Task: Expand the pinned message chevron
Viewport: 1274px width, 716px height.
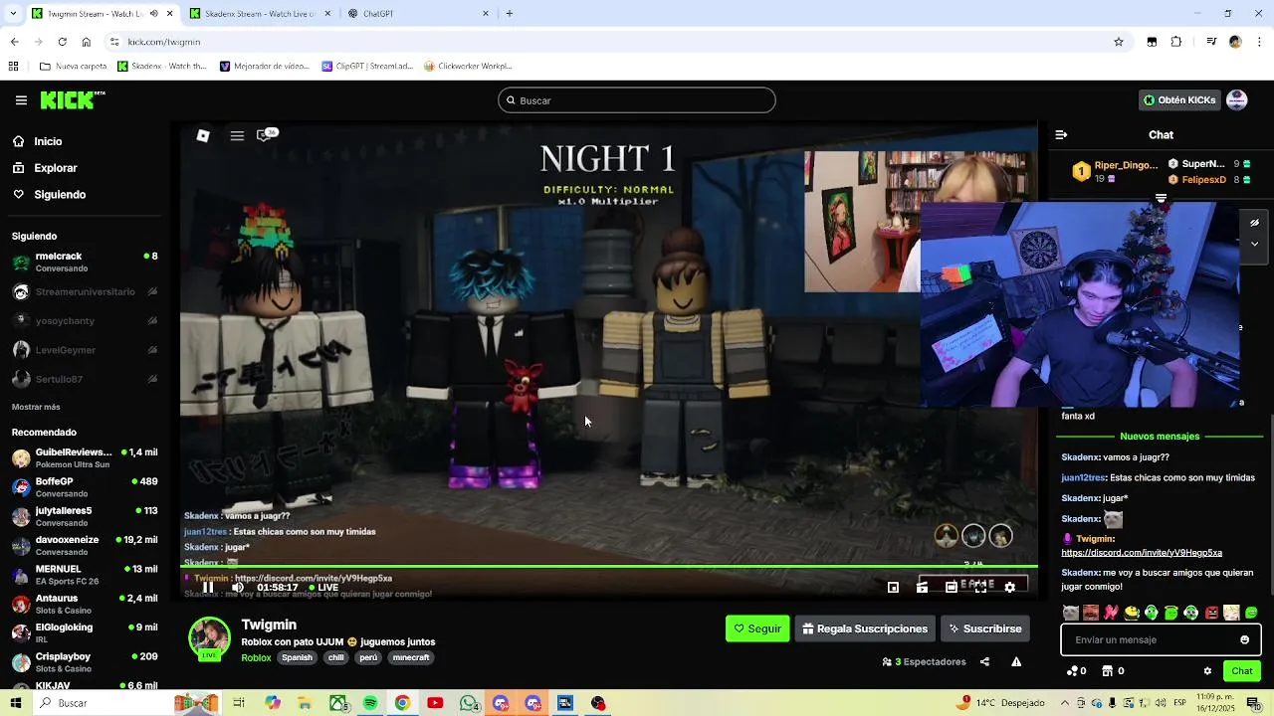Action: (1254, 244)
